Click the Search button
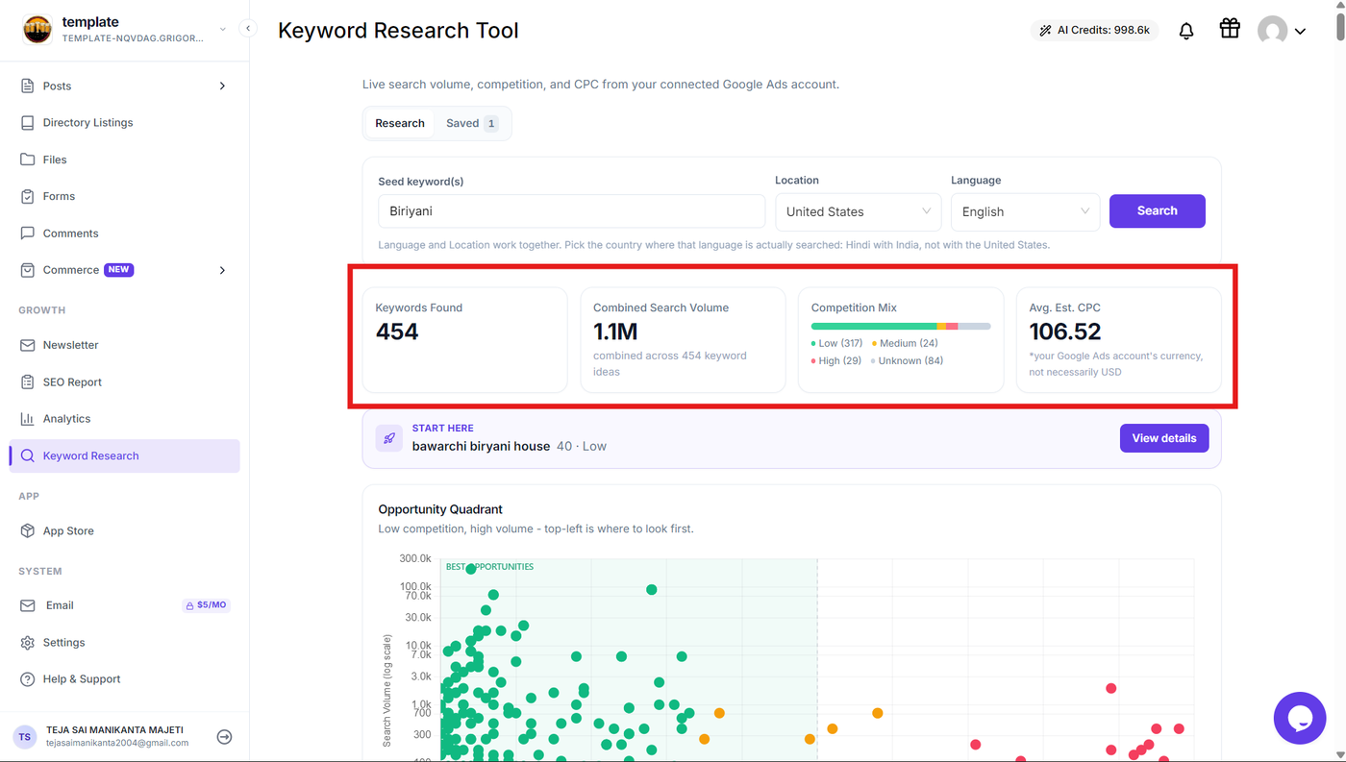The width and height of the screenshot is (1346, 762). [1157, 211]
